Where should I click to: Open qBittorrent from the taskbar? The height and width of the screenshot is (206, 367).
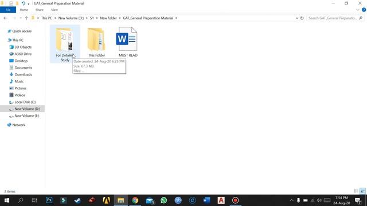178,200
